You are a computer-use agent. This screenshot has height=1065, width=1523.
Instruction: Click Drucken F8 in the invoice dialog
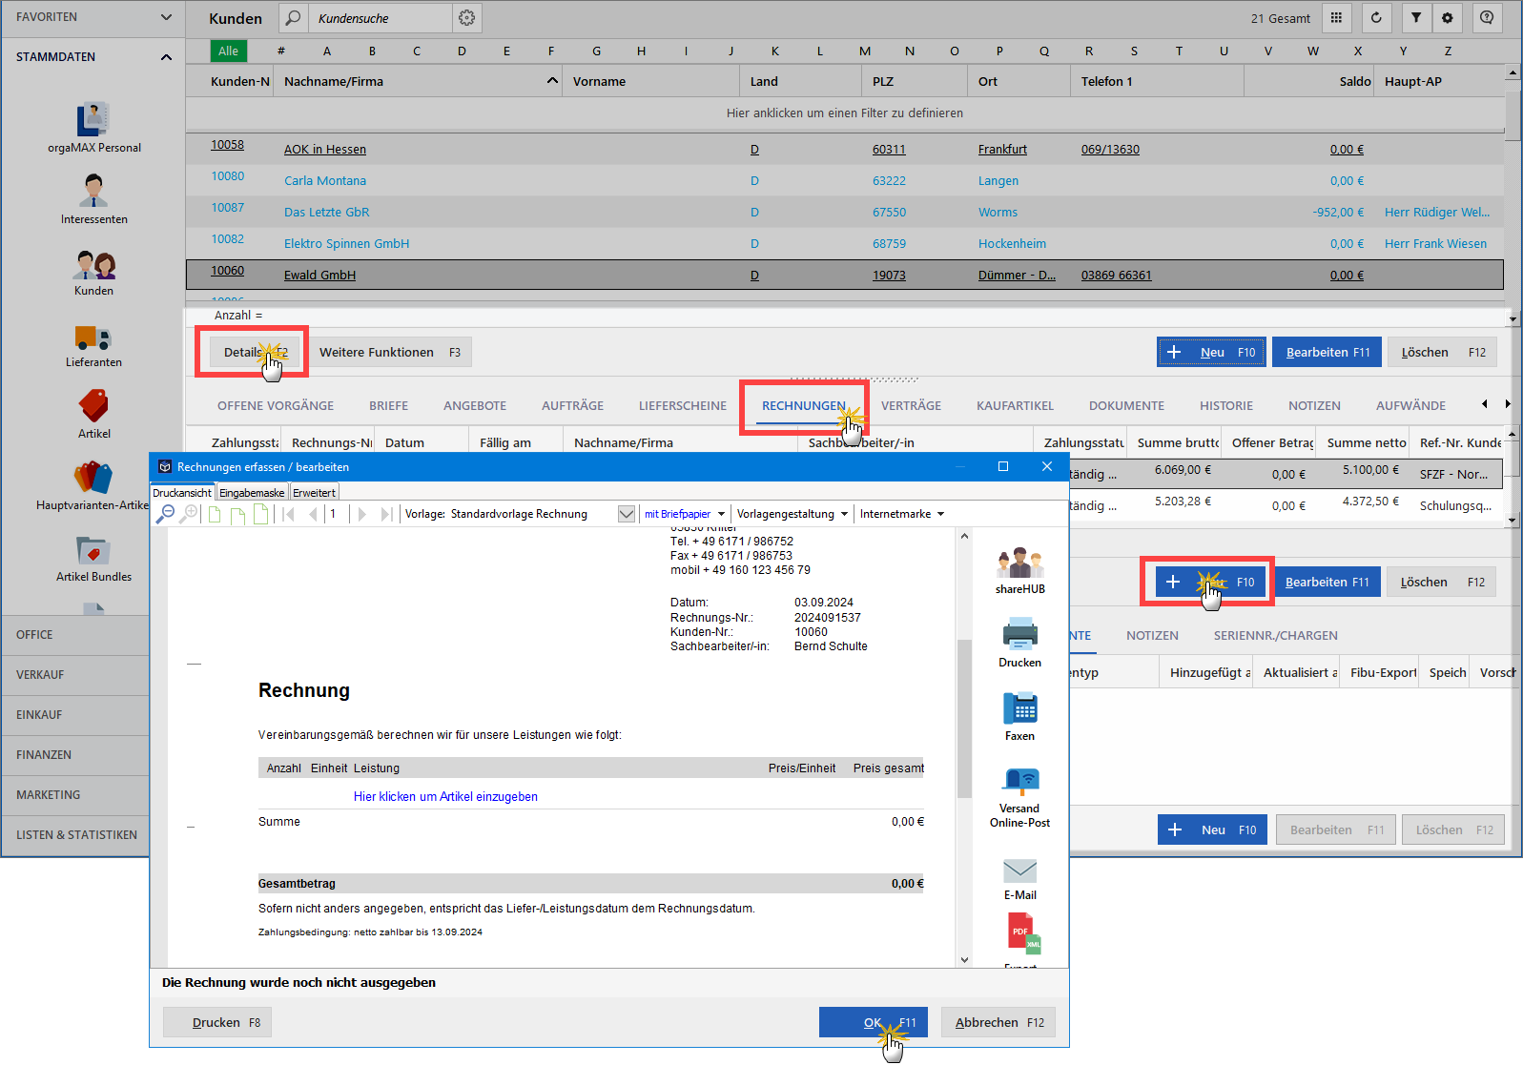pyautogui.click(x=217, y=1022)
